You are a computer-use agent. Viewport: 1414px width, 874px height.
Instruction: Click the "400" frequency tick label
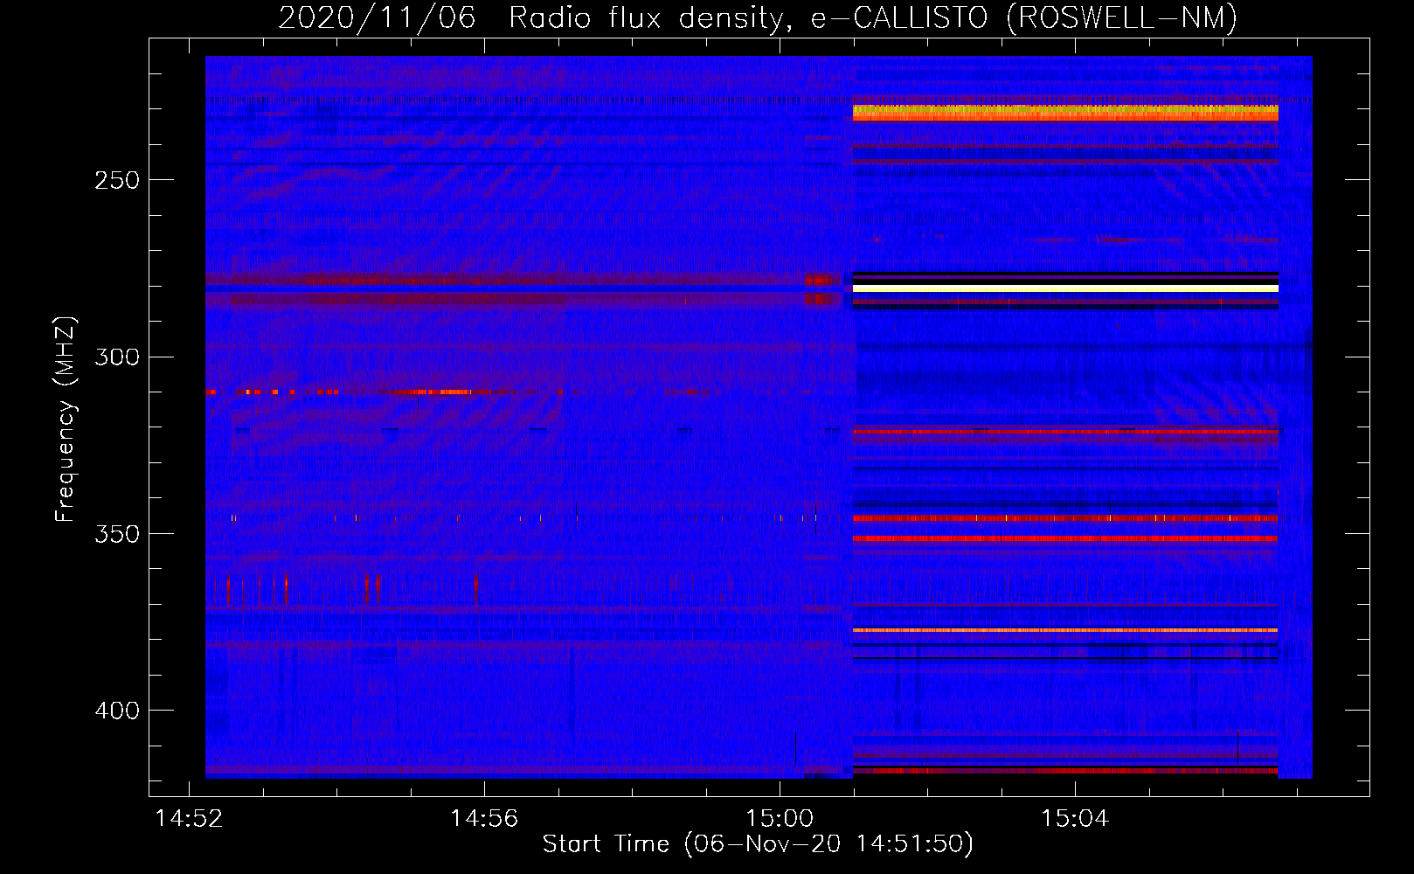pos(117,711)
